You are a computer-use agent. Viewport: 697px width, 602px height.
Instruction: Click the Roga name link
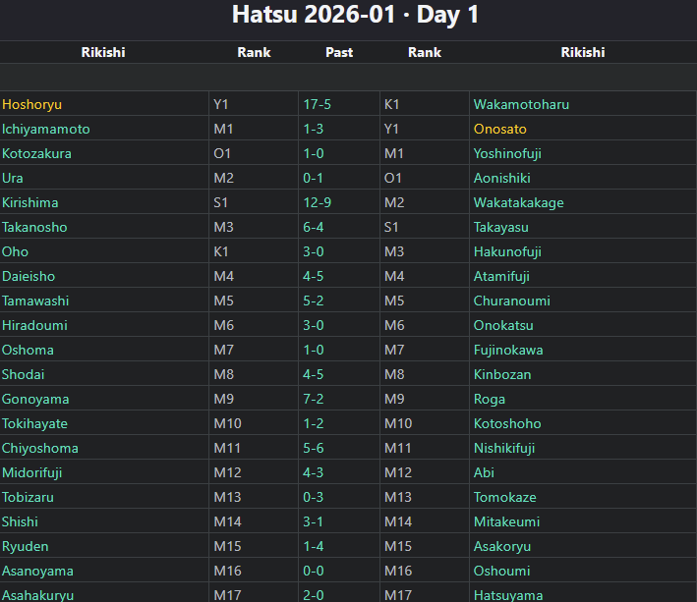click(x=489, y=399)
